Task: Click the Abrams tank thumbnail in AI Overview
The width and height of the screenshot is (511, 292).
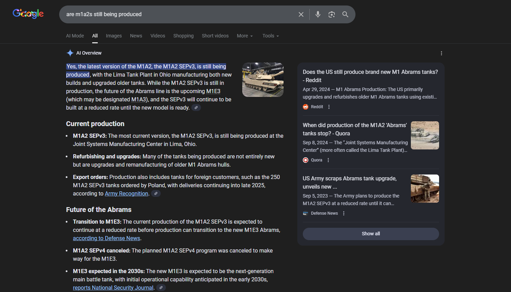Action: click(x=263, y=80)
